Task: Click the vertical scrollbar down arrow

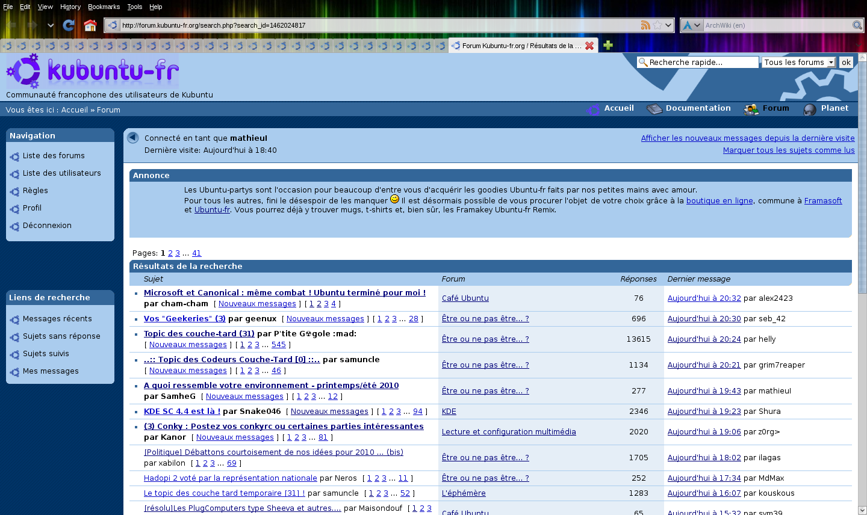Action: [862, 510]
